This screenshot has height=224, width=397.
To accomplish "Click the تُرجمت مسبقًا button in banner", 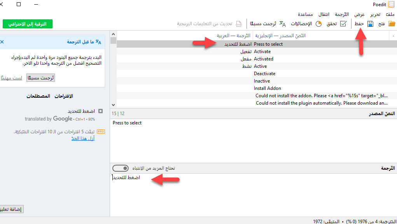I will 40,78.
